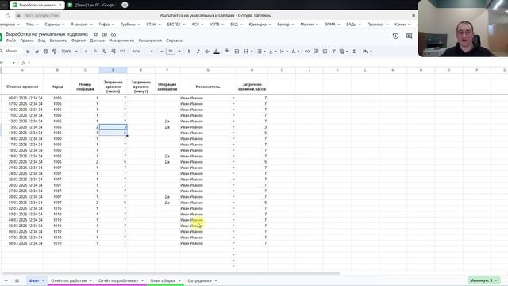This screenshot has width=508, height=286.
Task: Open the Данные menu
Action: 97,41
